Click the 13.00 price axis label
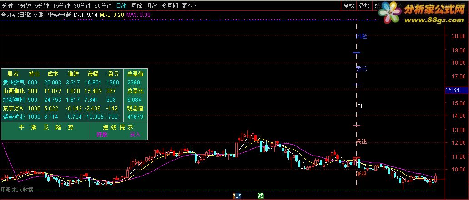Image resolution: width=469 pixels, height=200 pixels. pyautogui.click(x=458, y=130)
